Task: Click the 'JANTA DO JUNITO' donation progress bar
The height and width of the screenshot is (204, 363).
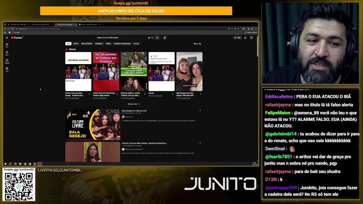Action: point(136,11)
